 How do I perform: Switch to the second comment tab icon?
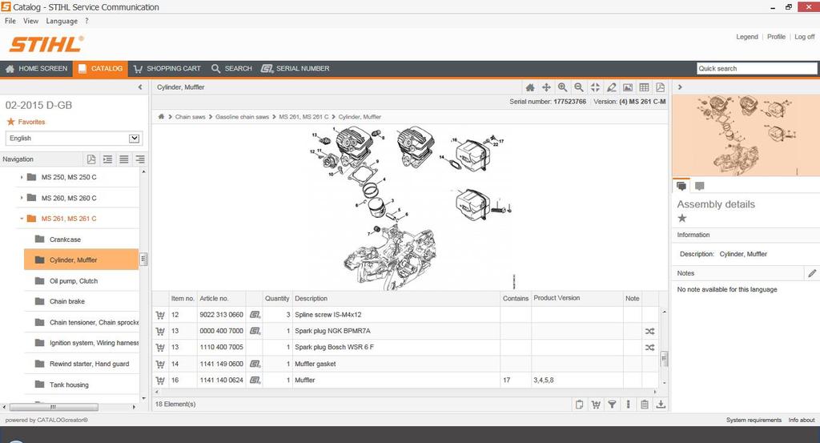699,186
